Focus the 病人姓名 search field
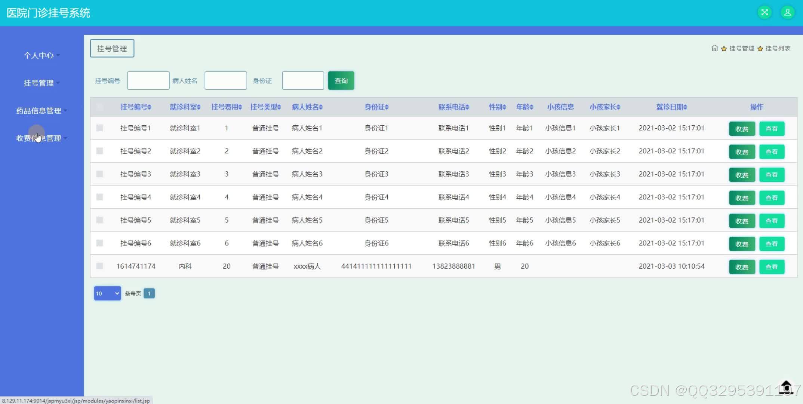This screenshot has width=803, height=404. point(226,80)
